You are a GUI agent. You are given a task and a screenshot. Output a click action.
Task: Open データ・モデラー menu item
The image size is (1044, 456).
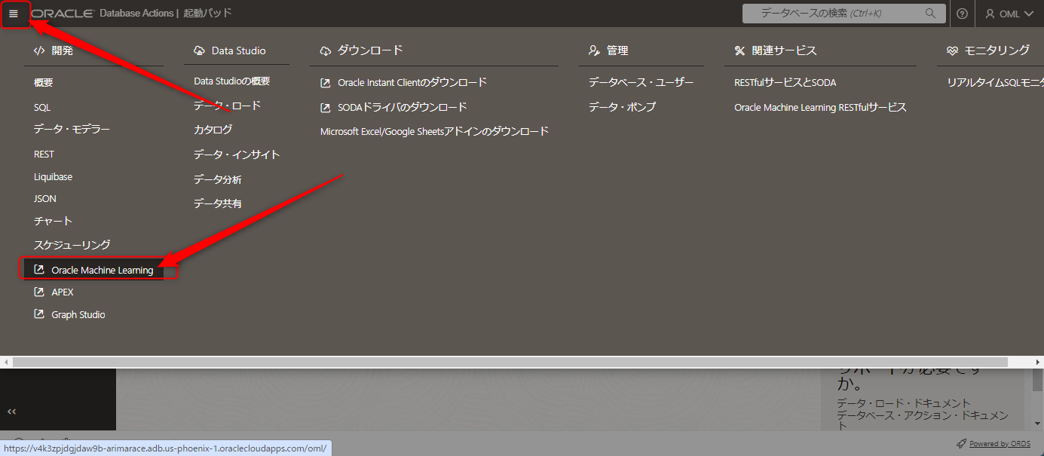72,130
